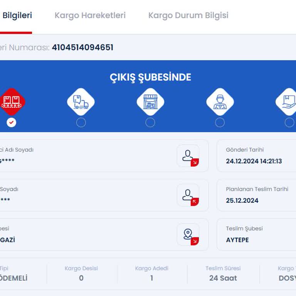Click delivery branch value AYTEPE
Screen dimensions: 296x296
click(237, 240)
